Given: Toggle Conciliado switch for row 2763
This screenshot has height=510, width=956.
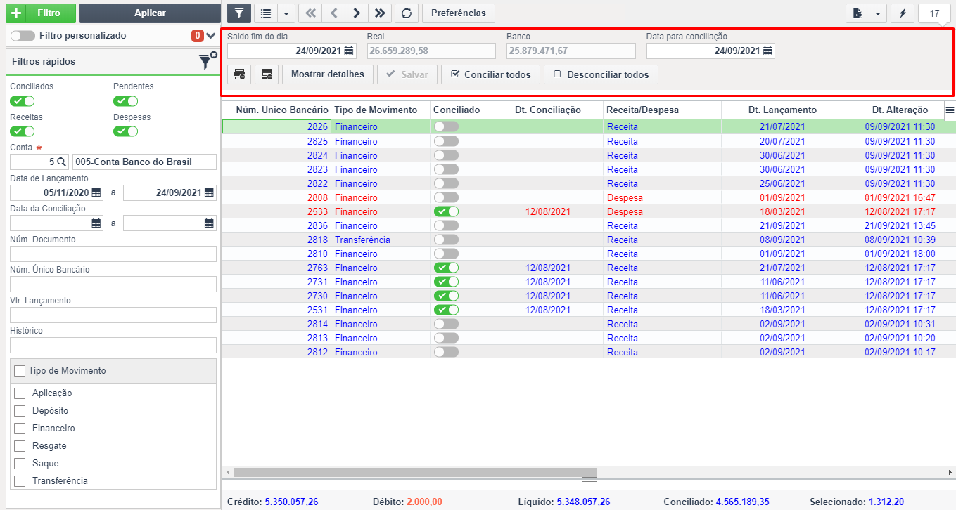Looking at the screenshot, I should (446, 267).
